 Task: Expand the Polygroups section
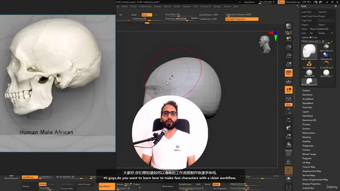coord(308,146)
